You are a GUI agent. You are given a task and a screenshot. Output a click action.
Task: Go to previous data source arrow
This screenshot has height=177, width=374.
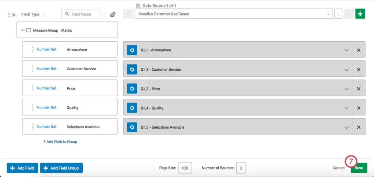click(128, 14)
